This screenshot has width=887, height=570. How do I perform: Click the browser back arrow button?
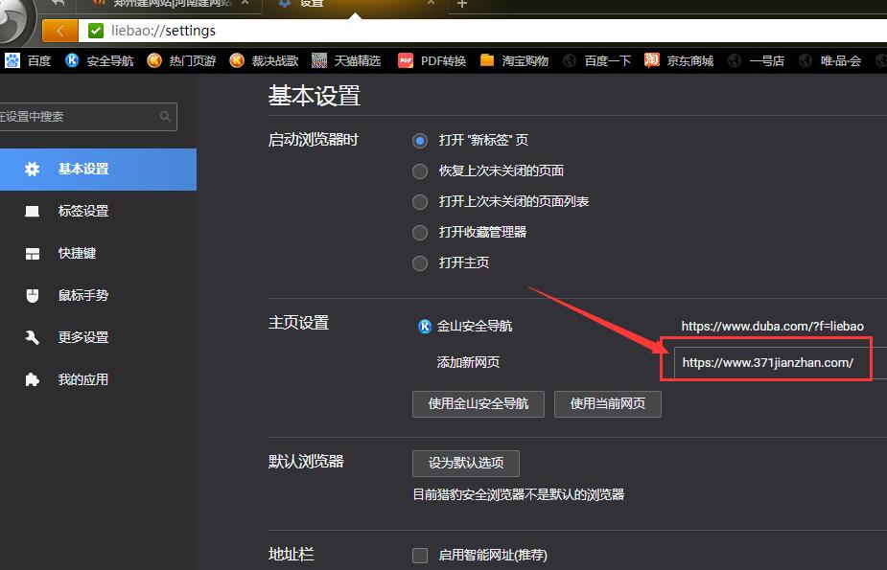[x=60, y=31]
